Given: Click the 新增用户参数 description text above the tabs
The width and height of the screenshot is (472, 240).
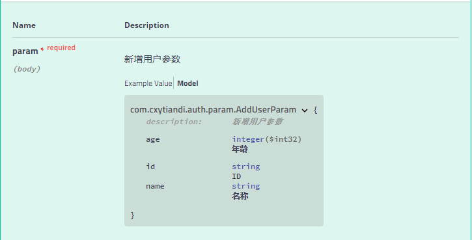Looking at the screenshot, I should (152, 59).
